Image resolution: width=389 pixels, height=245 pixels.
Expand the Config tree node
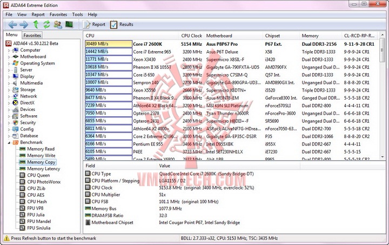pos(9,130)
